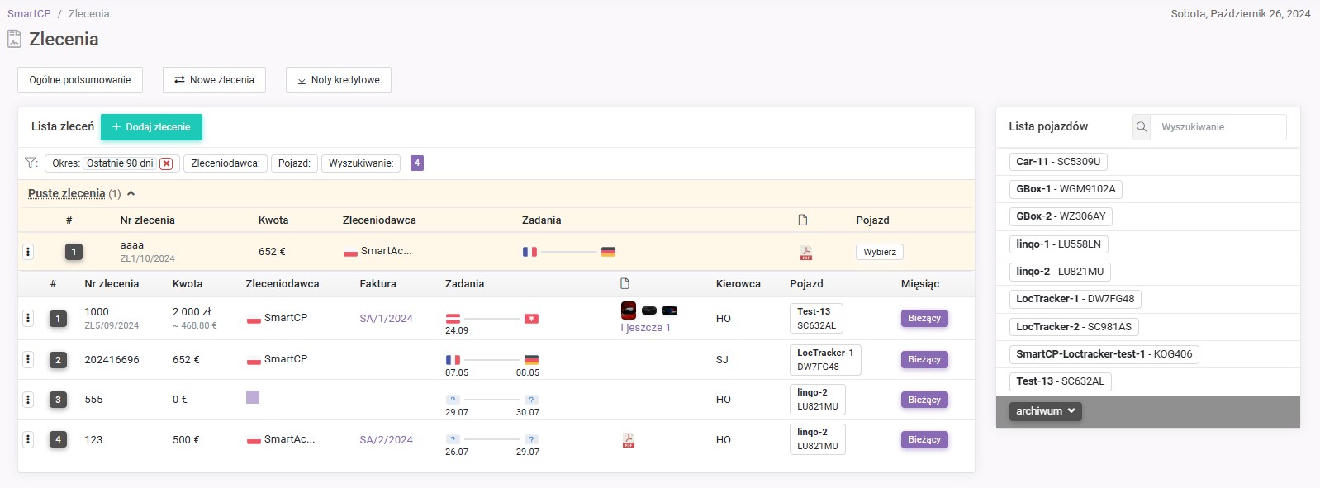This screenshot has width=1320, height=488.
Task: Open Noty kredytowe view
Action: tap(339, 80)
